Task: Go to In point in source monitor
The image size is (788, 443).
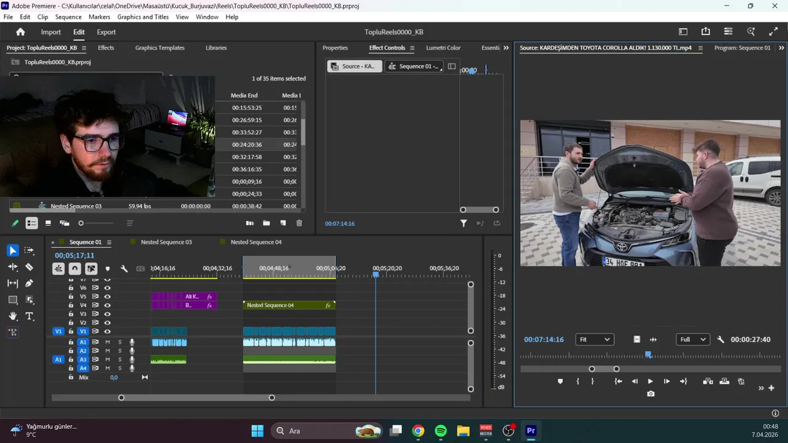Action: (x=618, y=381)
